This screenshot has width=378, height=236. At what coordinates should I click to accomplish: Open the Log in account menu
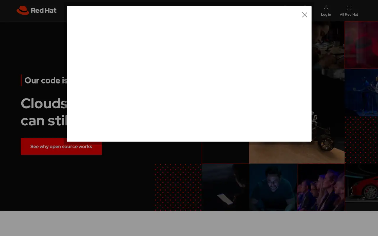coord(326,11)
